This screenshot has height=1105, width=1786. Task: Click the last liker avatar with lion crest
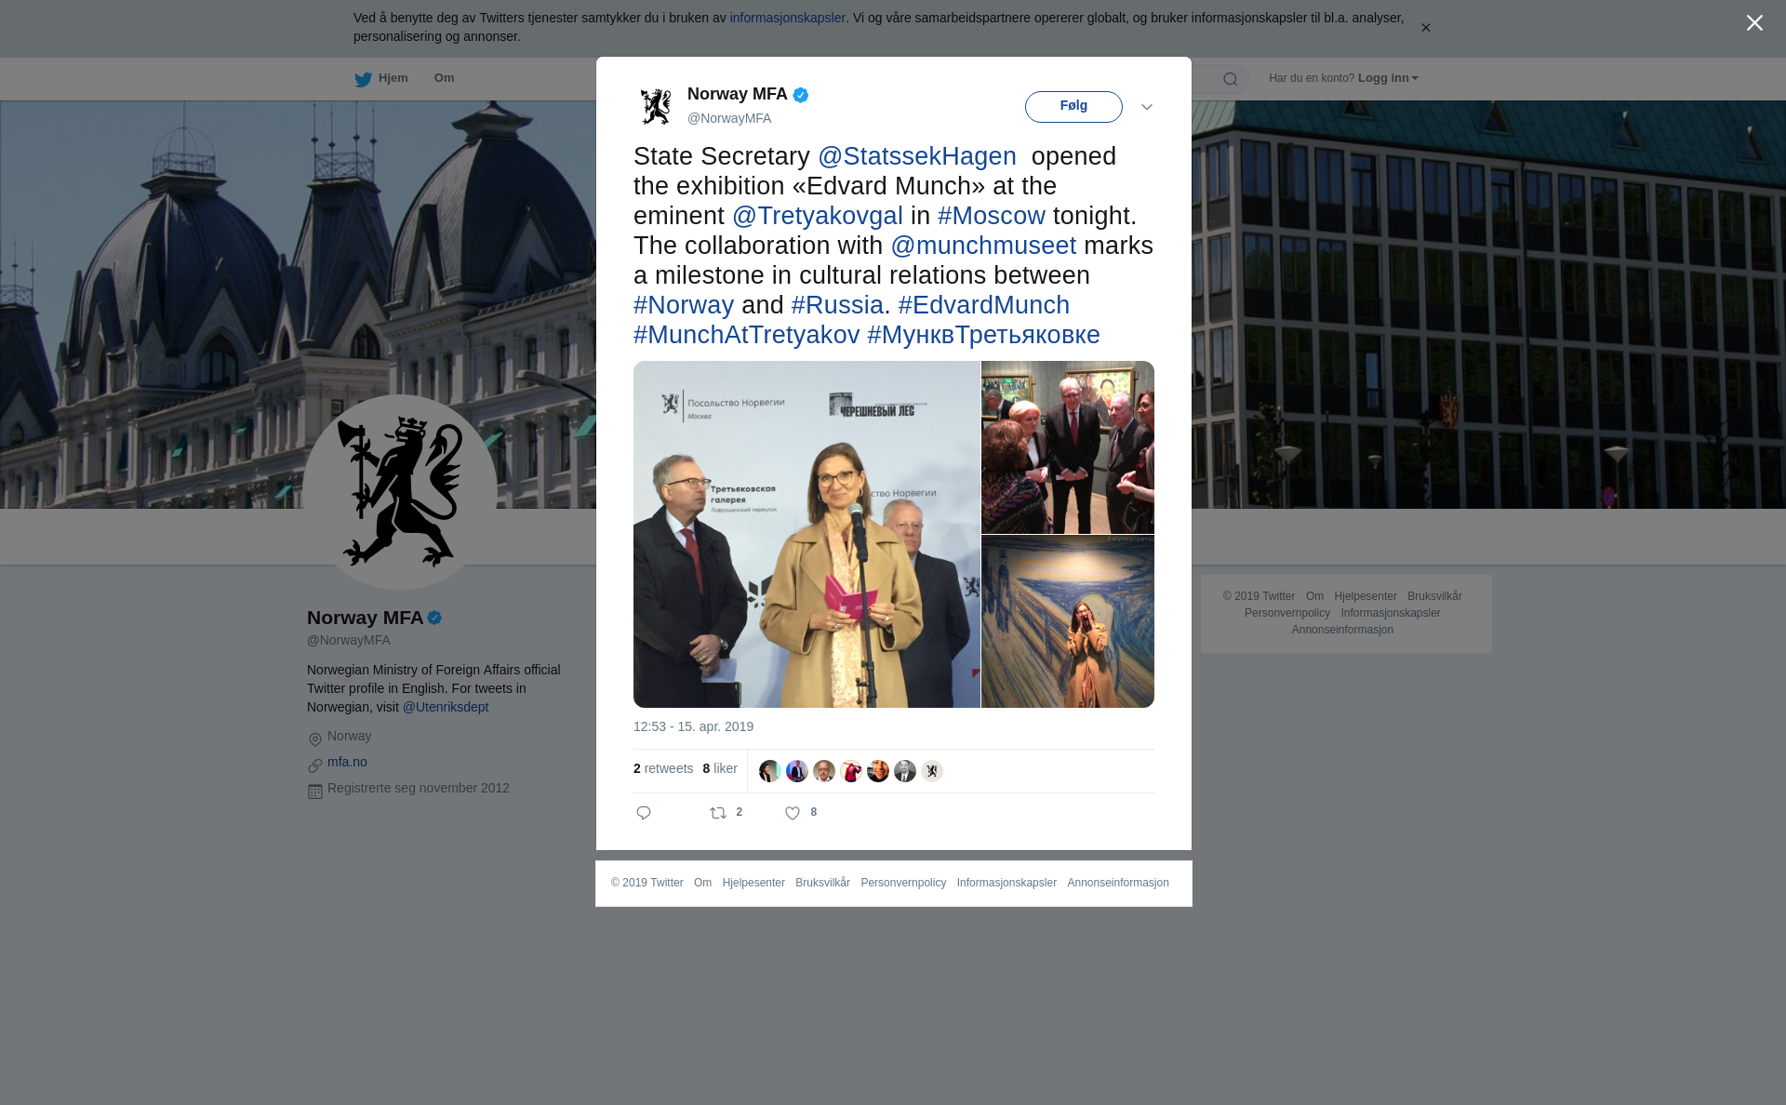(932, 771)
